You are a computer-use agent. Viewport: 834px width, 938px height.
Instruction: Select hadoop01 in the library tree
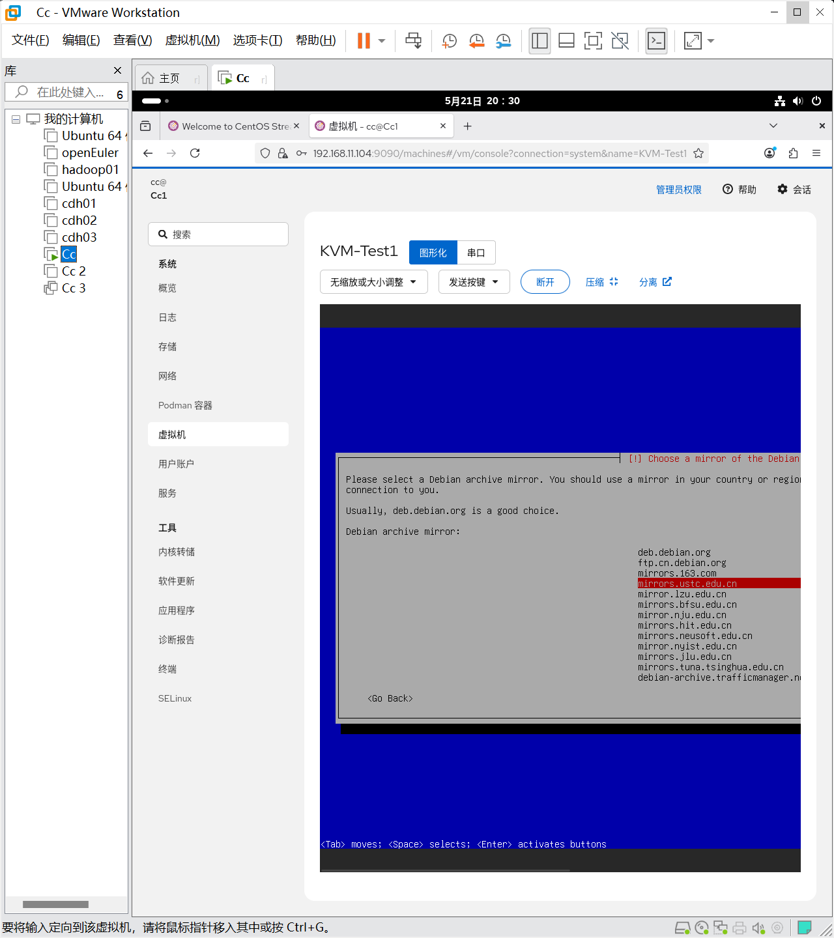[x=90, y=169]
